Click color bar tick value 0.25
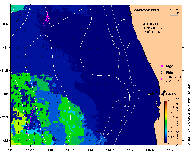Screen dimensions: 193x154 click(x=171, y=137)
